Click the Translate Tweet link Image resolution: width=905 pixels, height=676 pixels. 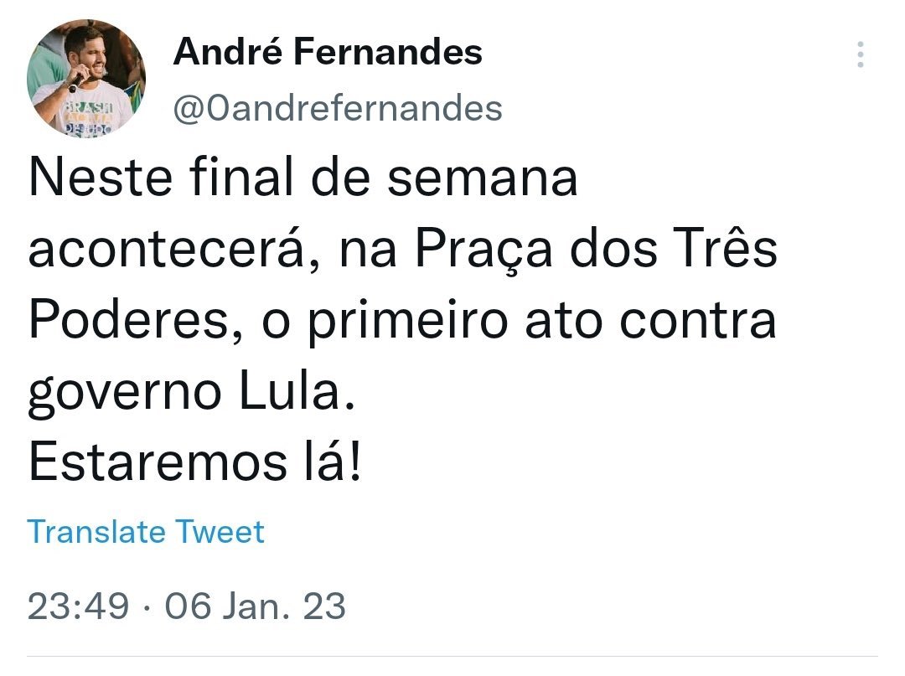tap(146, 532)
